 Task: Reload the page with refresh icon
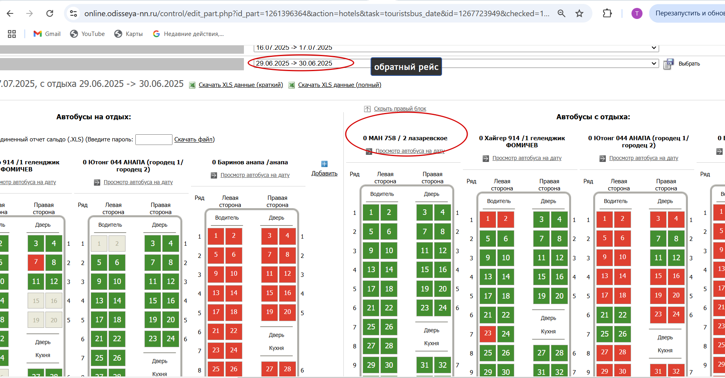[x=50, y=13]
